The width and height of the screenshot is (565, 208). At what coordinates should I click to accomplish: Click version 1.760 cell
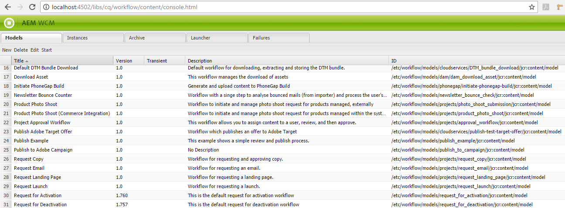coord(122,195)
